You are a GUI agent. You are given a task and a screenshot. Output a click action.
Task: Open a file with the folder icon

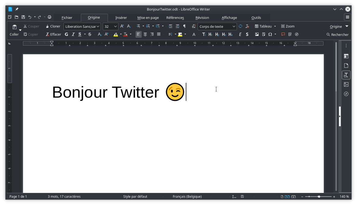[17, 17]
